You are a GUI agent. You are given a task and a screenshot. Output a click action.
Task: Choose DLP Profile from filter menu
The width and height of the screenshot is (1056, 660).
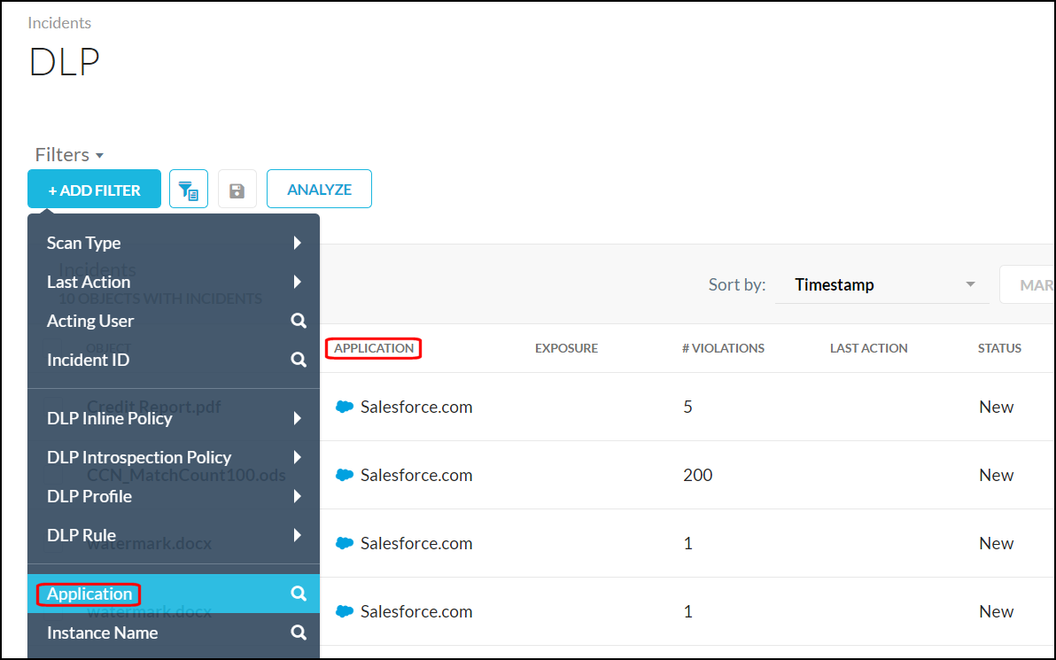click(x=89, y=496)
